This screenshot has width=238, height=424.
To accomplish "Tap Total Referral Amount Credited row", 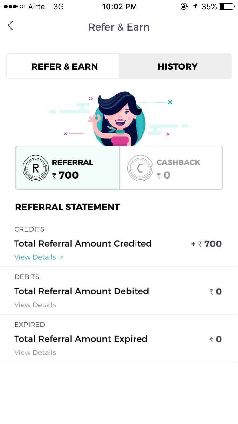I will pos(83,243).
